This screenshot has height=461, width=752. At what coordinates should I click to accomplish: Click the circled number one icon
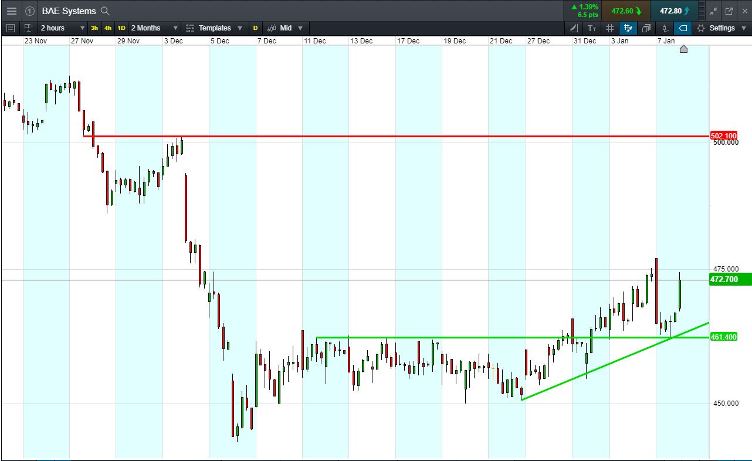click(x=29, y=11)
